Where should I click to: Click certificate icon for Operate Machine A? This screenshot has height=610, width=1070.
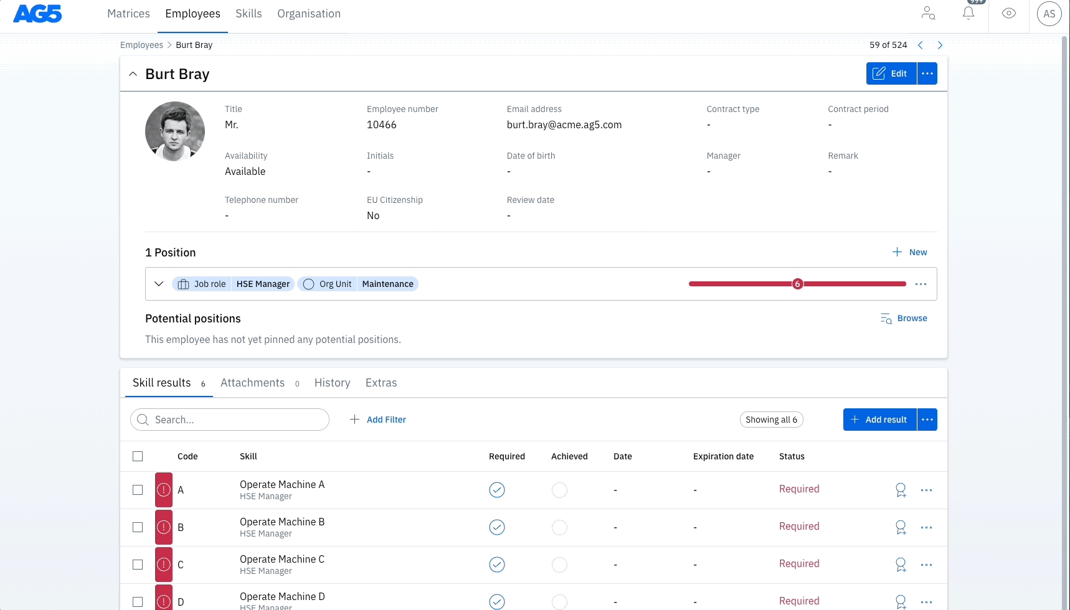coord(901,490)
